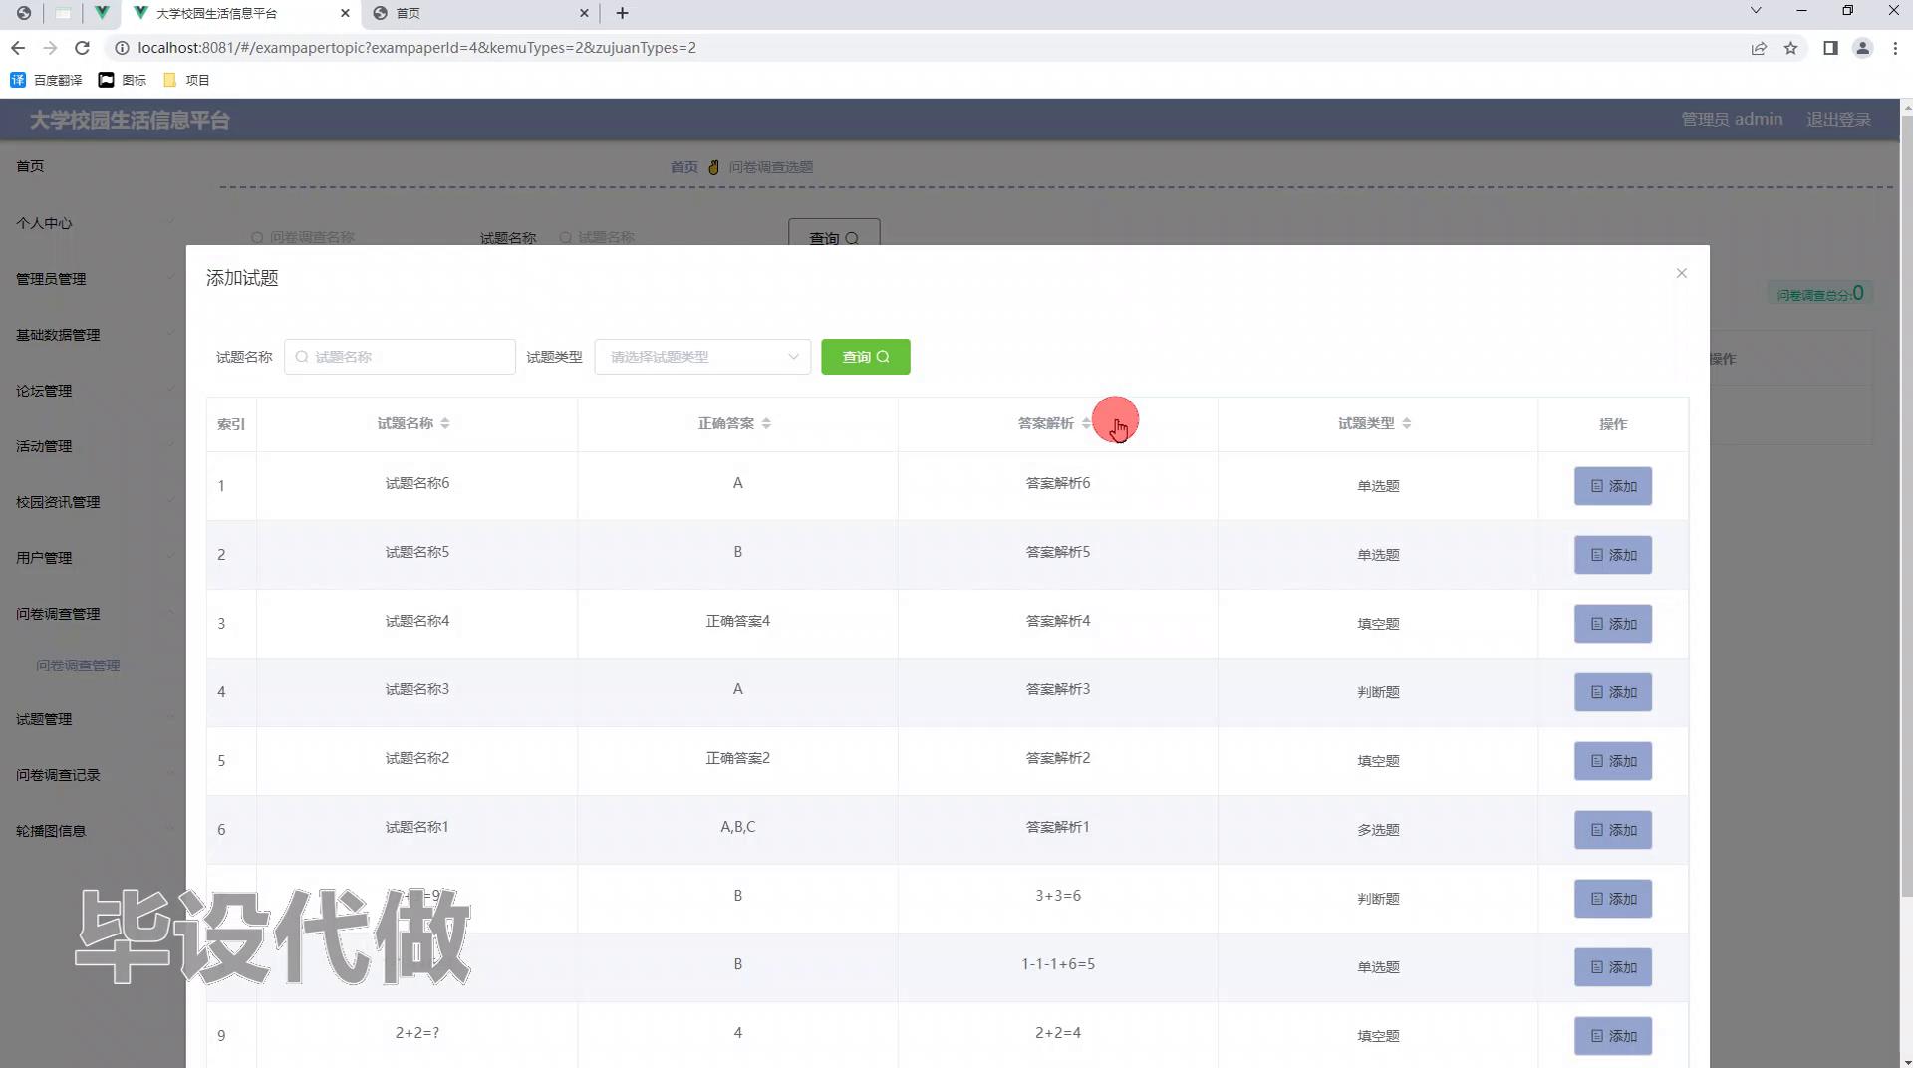Screen dimensions: 1913x1068
Task: Bookmark this page with star icon
Action: pos(1790,48)
